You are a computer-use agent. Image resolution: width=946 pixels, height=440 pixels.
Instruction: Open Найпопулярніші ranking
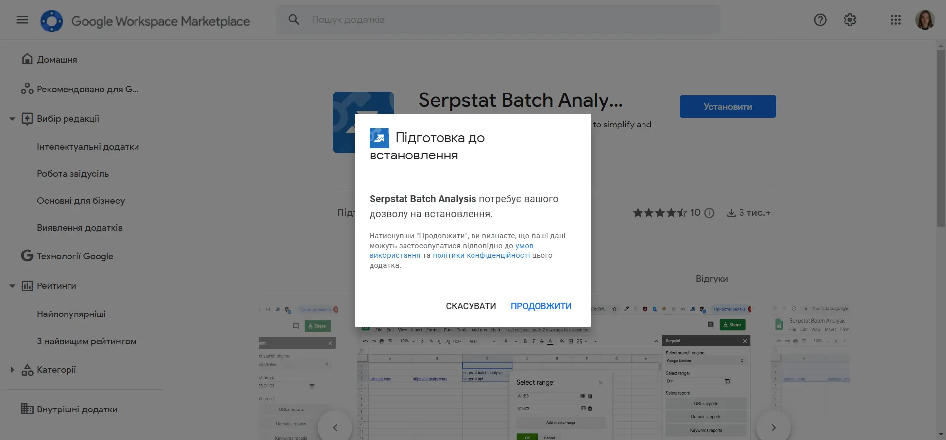[71, 314]
